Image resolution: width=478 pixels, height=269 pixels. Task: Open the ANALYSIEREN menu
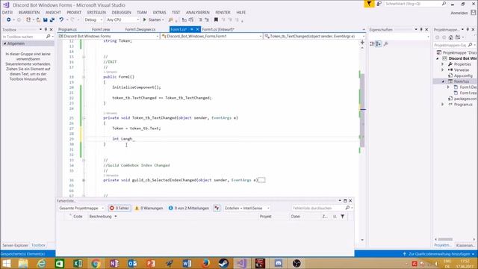tap(197, 13)
